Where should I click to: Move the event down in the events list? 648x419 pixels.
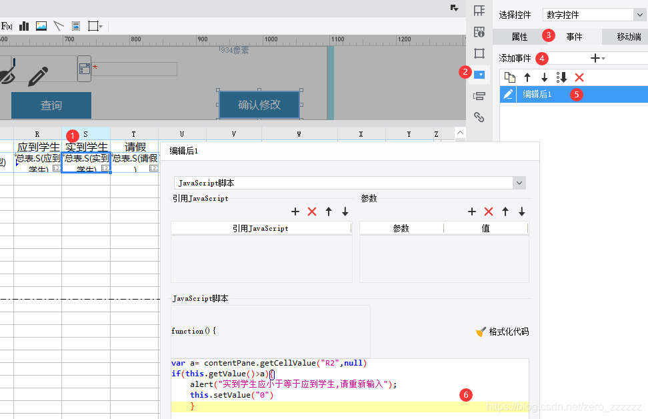544,77
